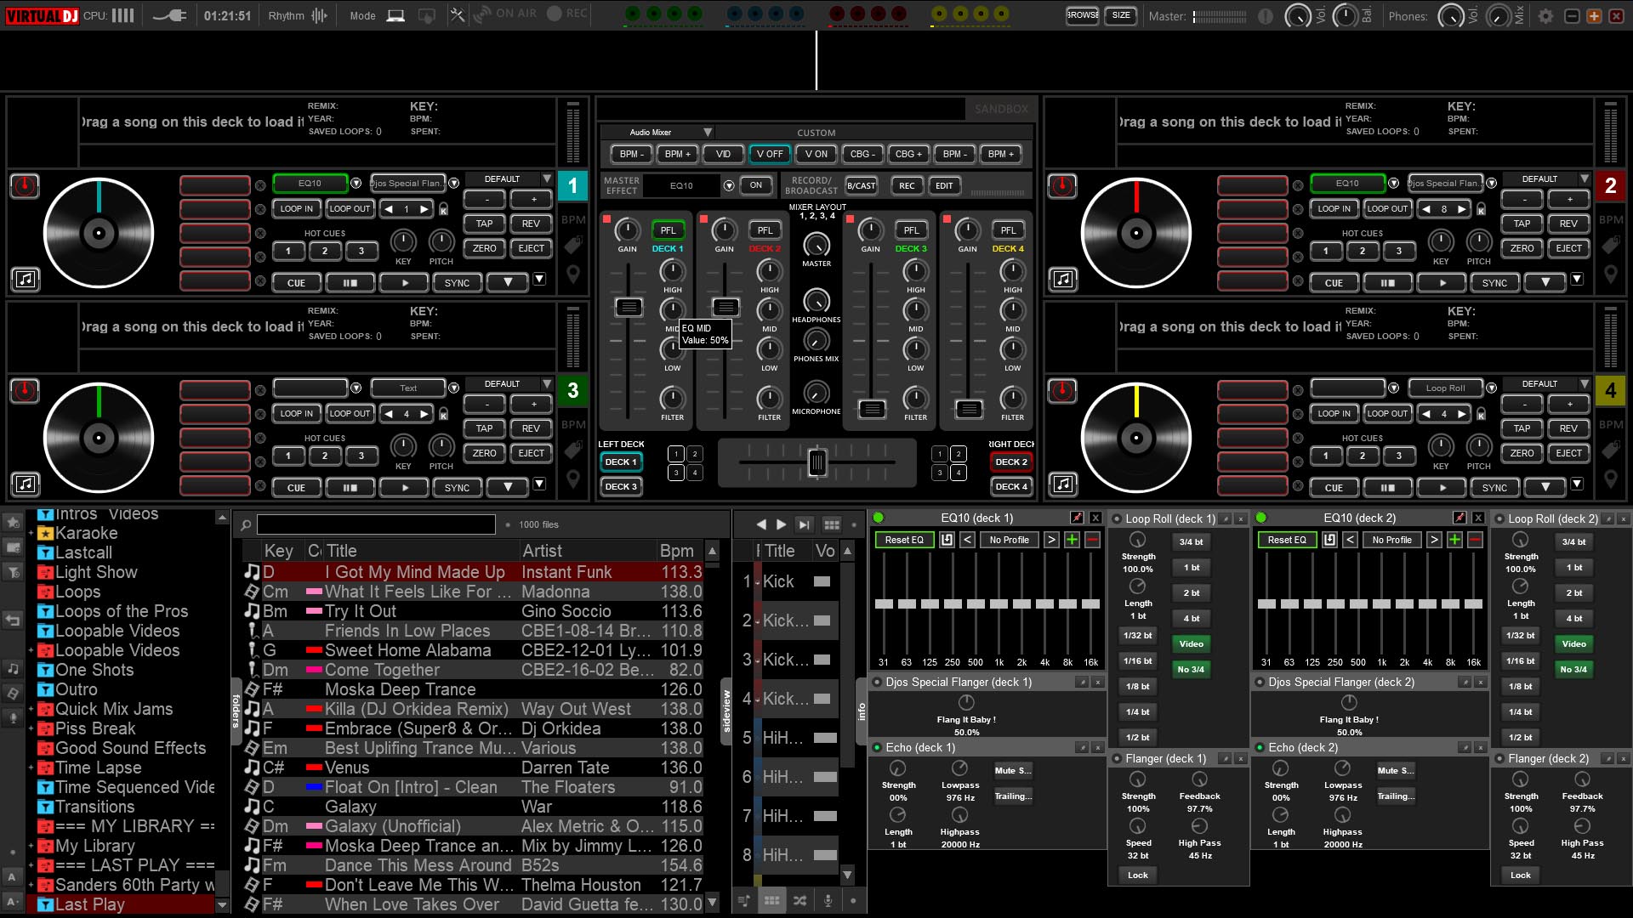Click next profile arrow in EQ10 deck 2
Screen dimensions: 1633x918
1434,540
